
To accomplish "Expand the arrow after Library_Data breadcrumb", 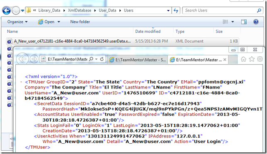I will [x=64, y=10].
